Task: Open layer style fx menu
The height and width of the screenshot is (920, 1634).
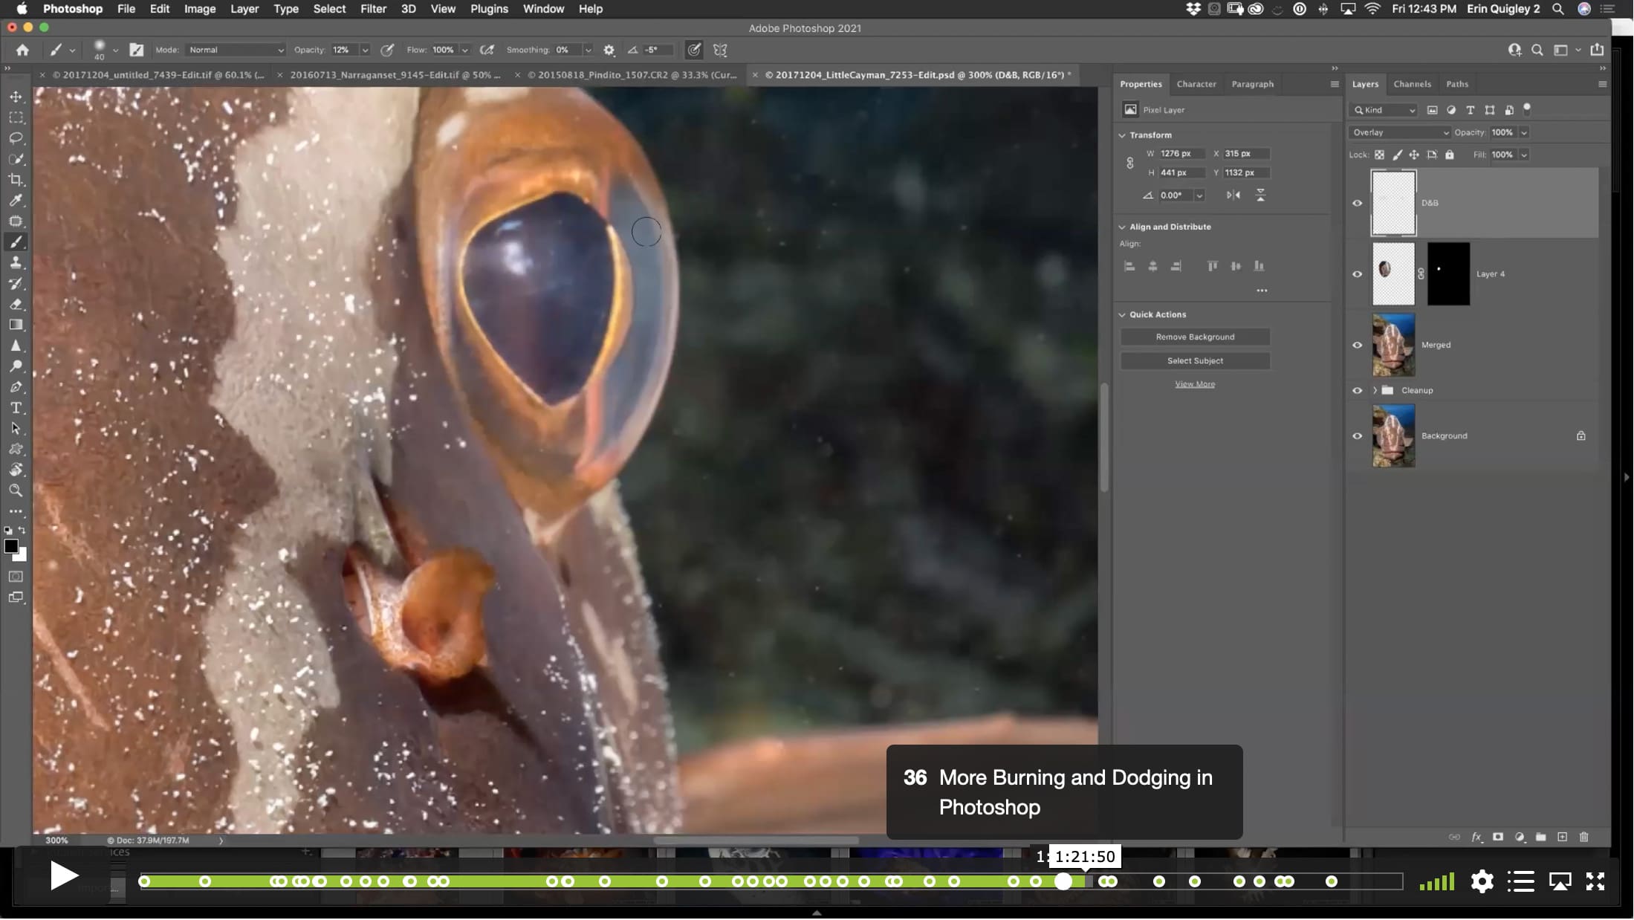Action: [x=1476, y=837]
